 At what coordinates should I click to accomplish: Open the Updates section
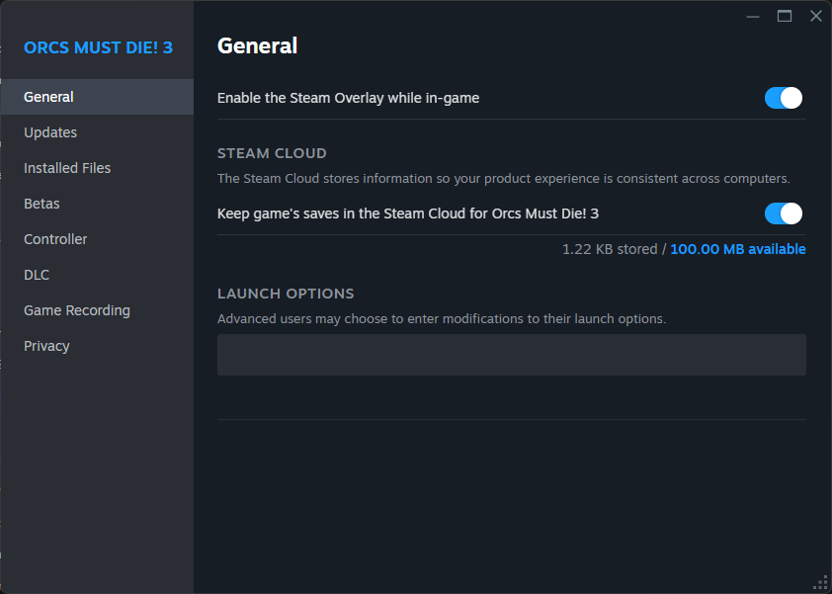pos(97,132)
